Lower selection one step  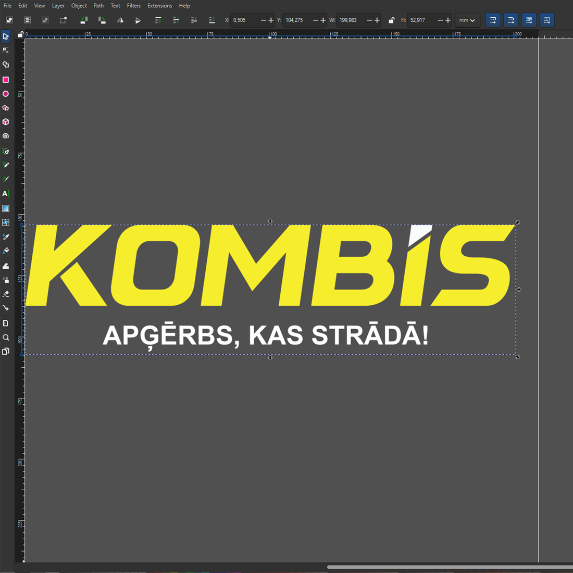194,20
